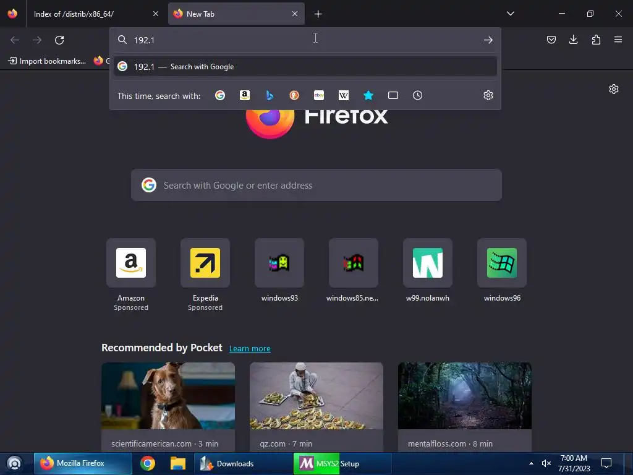Click Import bookmarks toolbar item
This screenshot has height=475, width=633.
47,61
